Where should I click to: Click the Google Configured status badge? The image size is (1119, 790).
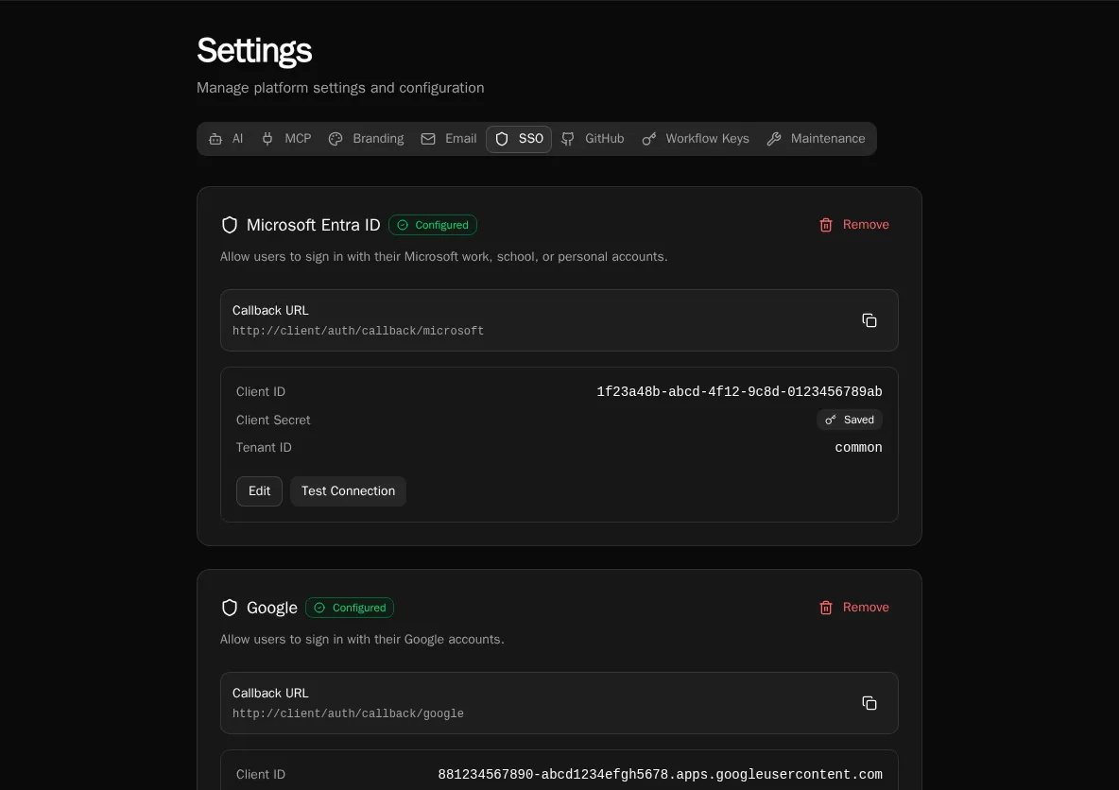[350, 608]
